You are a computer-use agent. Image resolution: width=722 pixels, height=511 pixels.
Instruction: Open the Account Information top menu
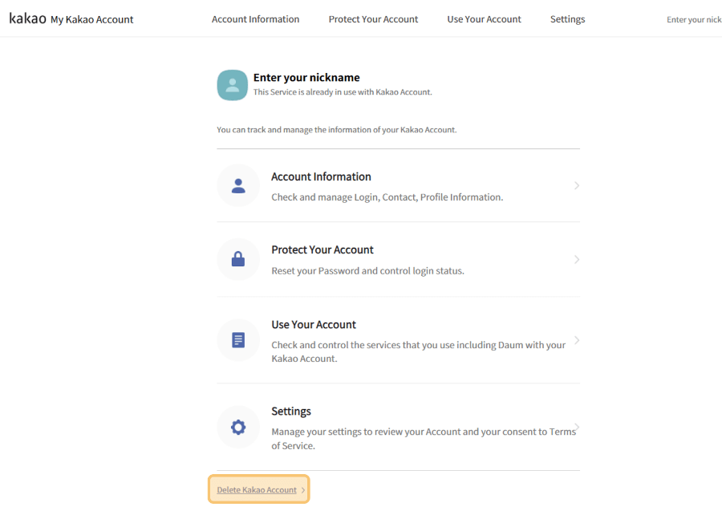tap(256, 19)
